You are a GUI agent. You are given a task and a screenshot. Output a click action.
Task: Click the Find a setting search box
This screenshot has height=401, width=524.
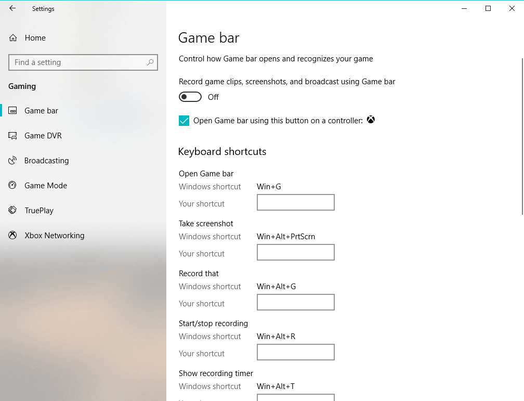83,62
